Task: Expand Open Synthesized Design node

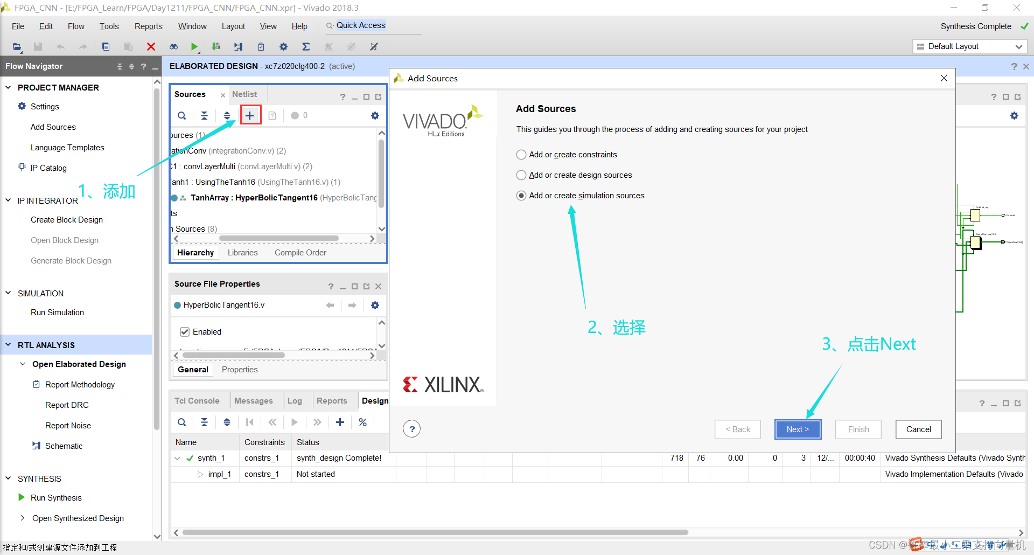Action: [x=23, y=518]
